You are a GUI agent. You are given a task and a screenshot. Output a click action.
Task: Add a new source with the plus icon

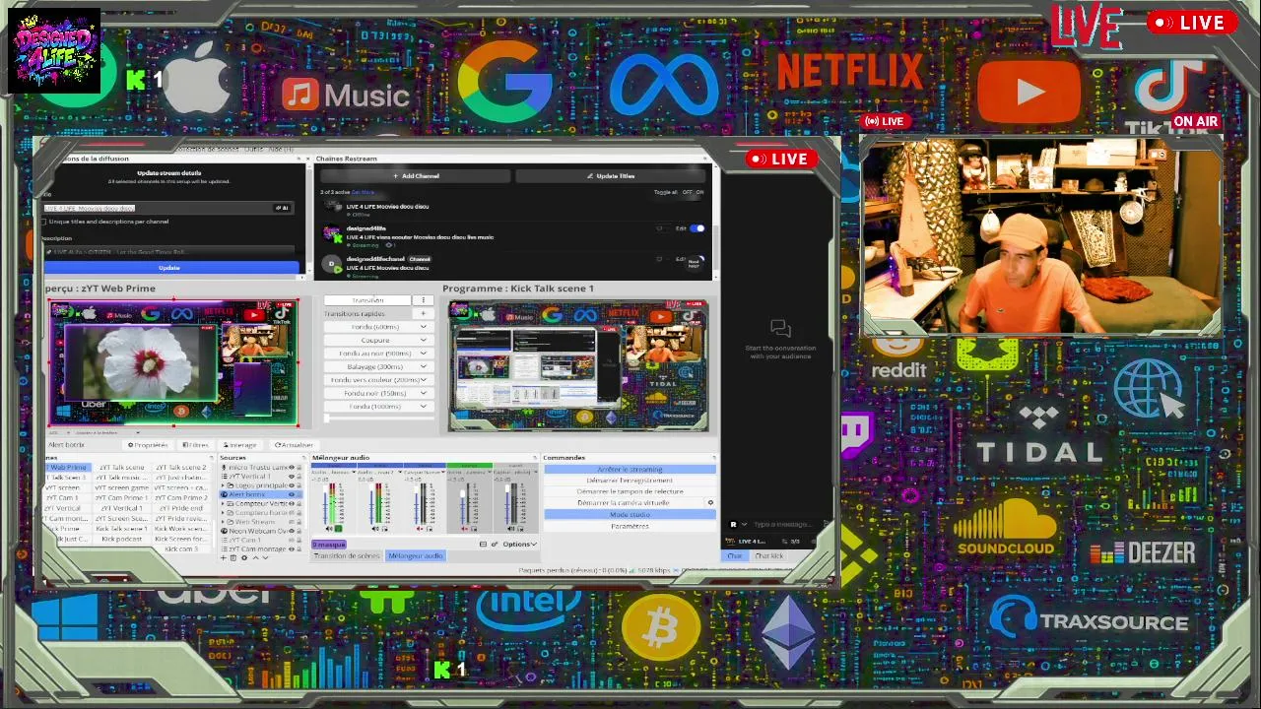(x=224, y=558)
